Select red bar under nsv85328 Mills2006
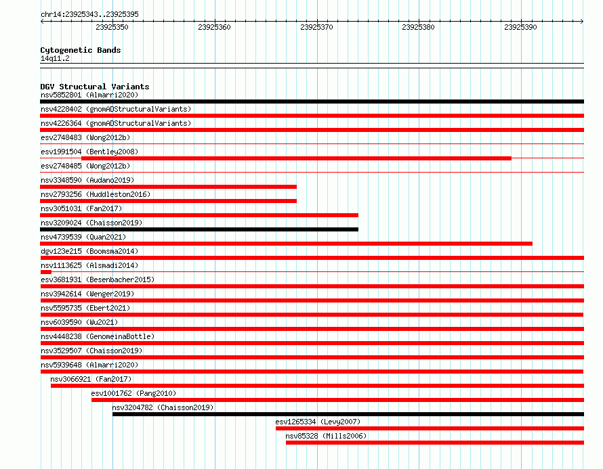 [435, 443]
